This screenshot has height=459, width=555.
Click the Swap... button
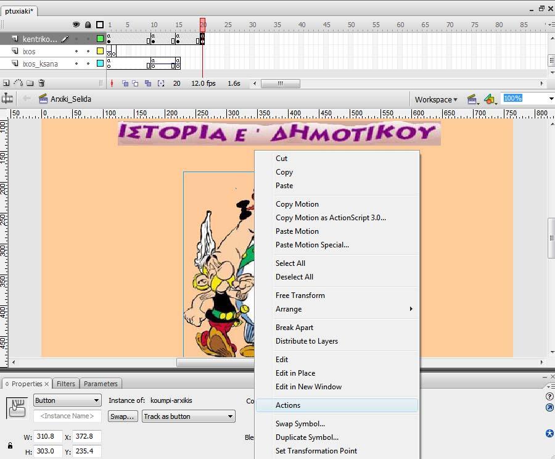point(123,416)
